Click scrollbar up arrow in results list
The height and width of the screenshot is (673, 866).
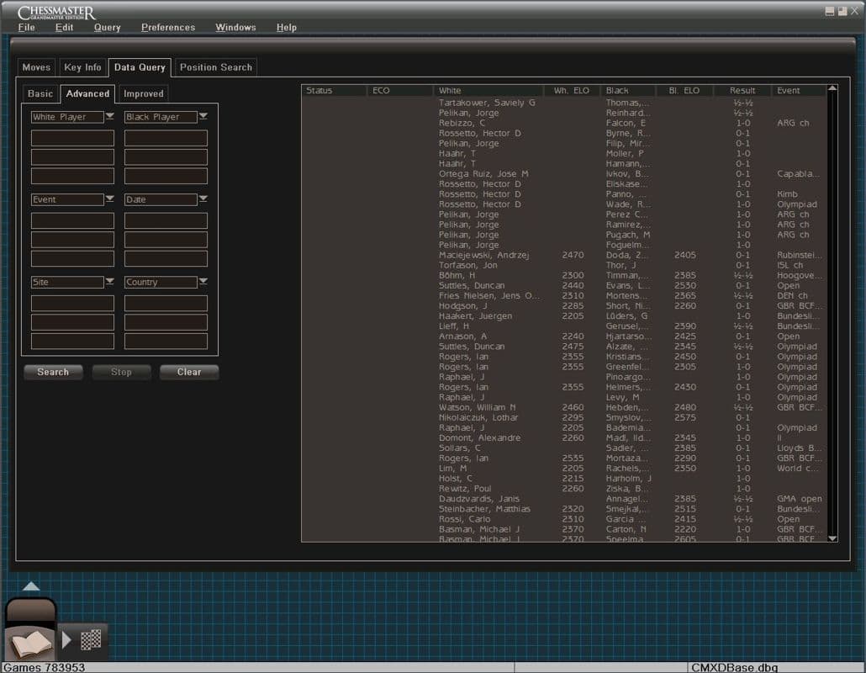[832, 88]
